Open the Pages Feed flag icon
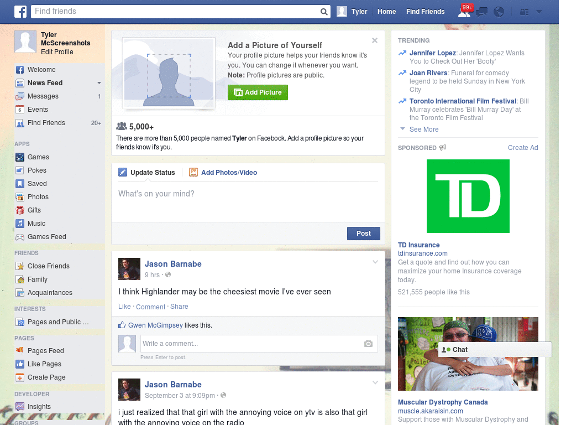The height and width of the screenshot is (425, 566). [20, 350]
